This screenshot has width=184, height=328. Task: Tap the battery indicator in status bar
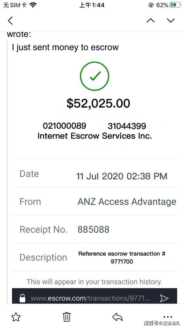point(175,5)
